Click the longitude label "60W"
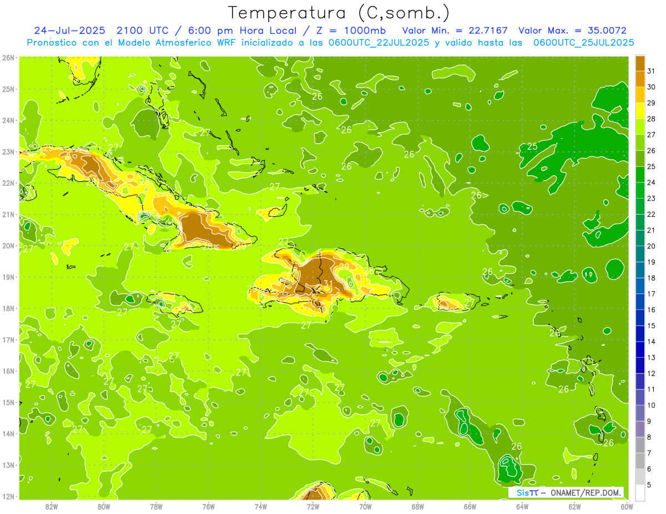The image size is (666, 514). tap(627, 506)
